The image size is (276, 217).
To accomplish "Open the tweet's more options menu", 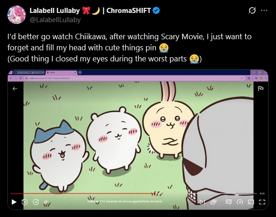I will click(264, 11).
